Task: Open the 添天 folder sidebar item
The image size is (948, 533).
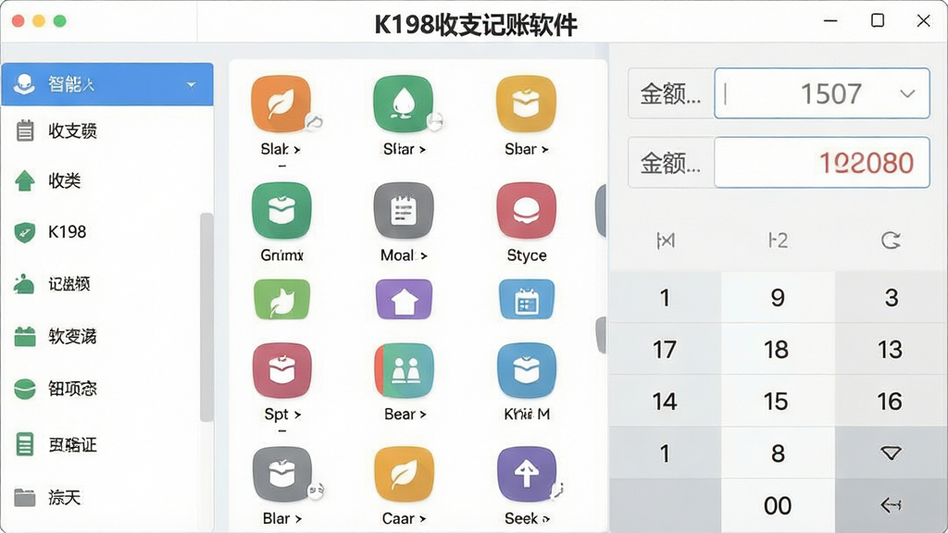Action: [x=107, y=498]
